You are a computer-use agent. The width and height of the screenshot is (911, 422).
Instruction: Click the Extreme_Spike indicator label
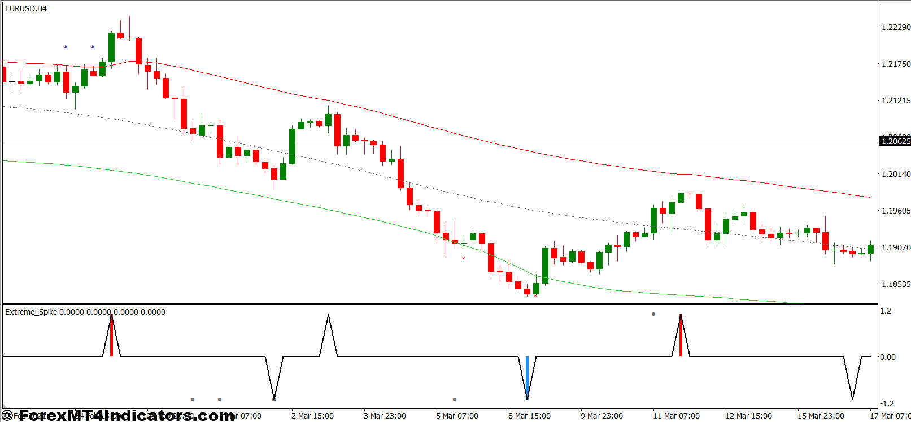(31, 312)
